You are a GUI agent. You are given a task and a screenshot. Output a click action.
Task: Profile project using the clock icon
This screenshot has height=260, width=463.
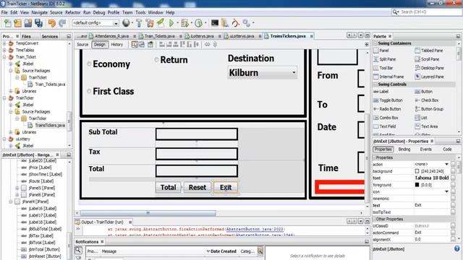199,23
